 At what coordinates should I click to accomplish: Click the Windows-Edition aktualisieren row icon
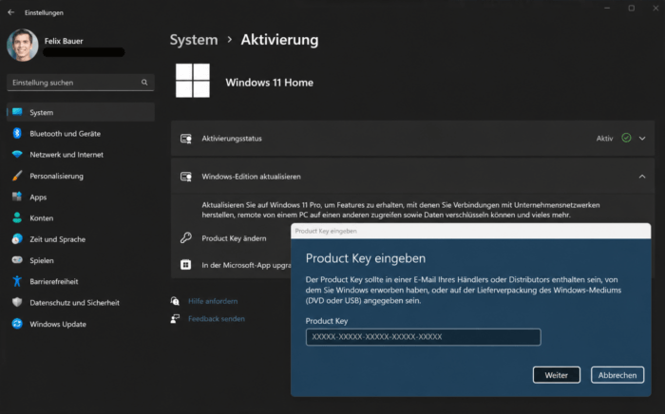click(186, 177)
